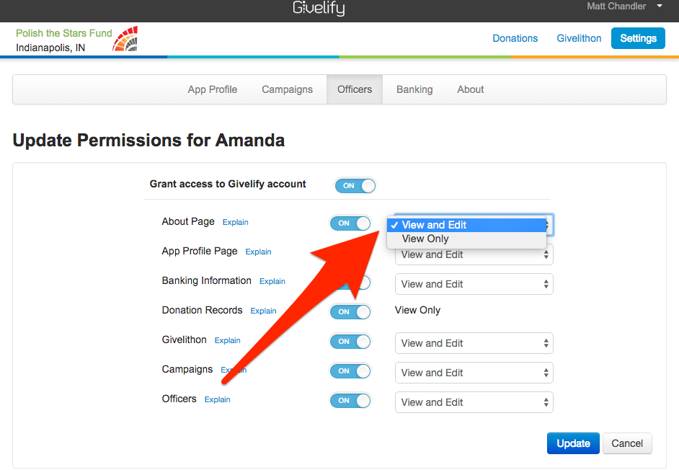Select View and Edit dropdown option
Screen dimensions: 679x470
(434, 225)
